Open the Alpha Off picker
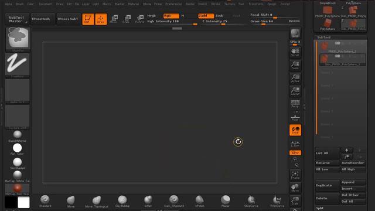 coord(17,91)
